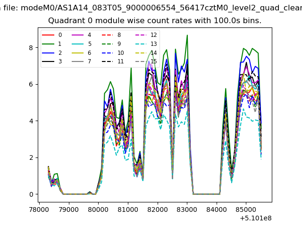The width and height of the screenshot is (302, 227).
Task: Click the blue legend line for module 2
Action: tap(48, 52)
